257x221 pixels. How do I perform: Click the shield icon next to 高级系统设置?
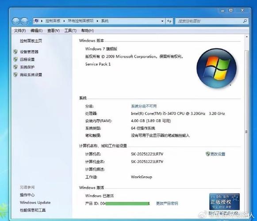(x=15, y=75)
